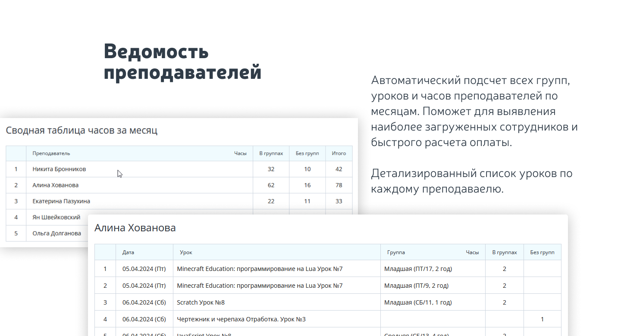Viewport: 621px width, 336px height.
Task: Click date "05.04.2024 (Пт)" in detail row 1
Action: point(144,269)
